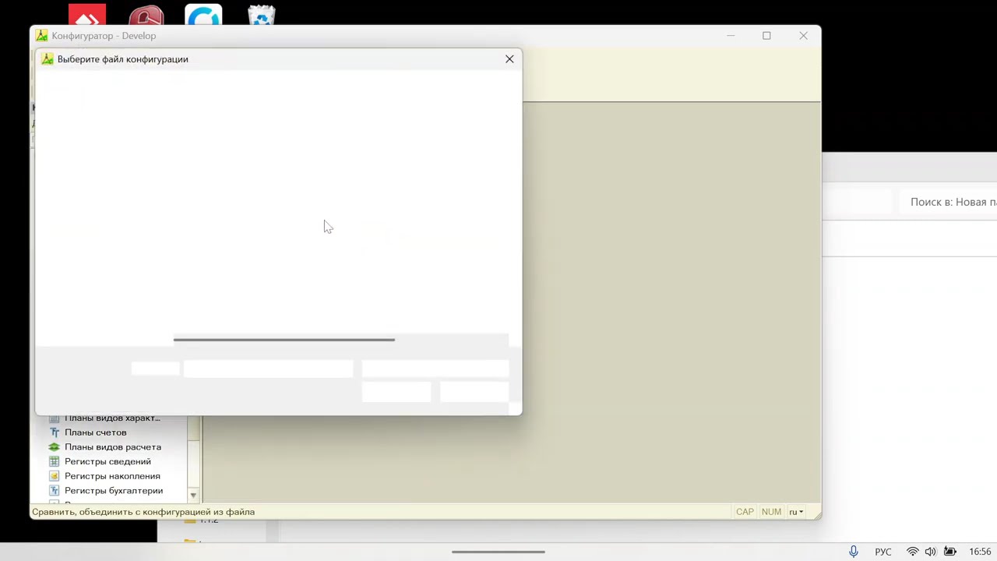This screenshot has width=997, height=561.
Task: Open the red AnyDesk desktop icon
Action: click(x=87, y=16)
